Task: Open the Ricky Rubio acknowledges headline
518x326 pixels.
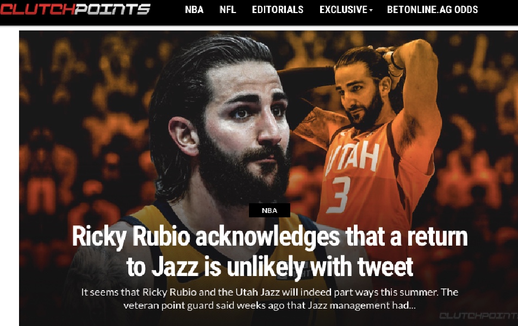Action: pos(270,252)
